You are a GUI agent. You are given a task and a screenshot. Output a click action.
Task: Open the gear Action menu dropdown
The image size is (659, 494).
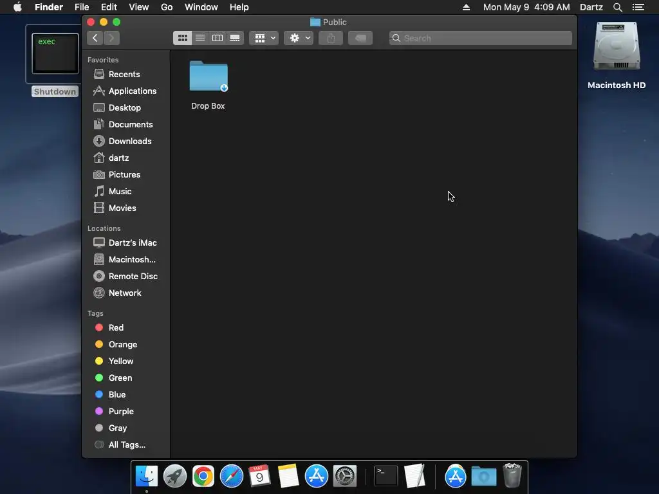click(299, 38)
